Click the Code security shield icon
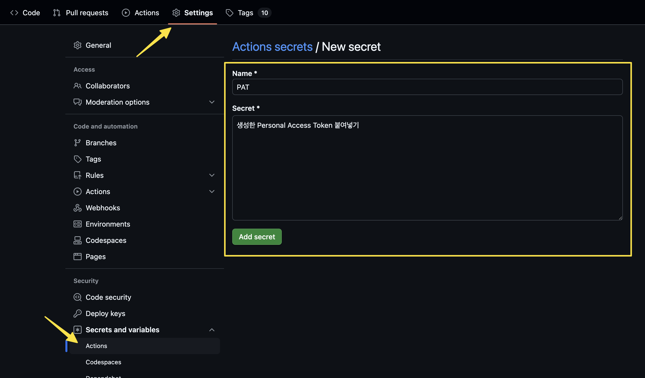645x378 pixels. click(77, 297)
